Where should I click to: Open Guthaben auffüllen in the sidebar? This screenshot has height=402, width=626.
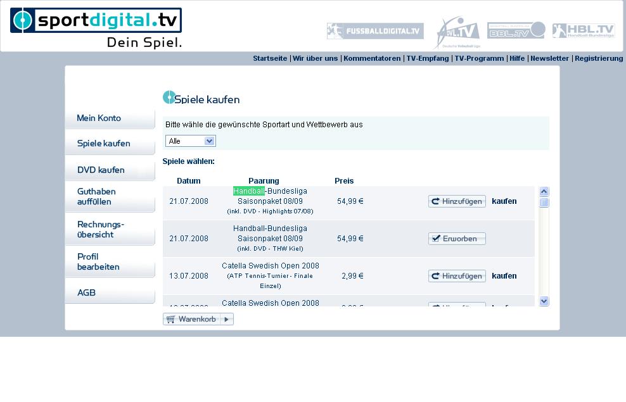coord(110,197)
